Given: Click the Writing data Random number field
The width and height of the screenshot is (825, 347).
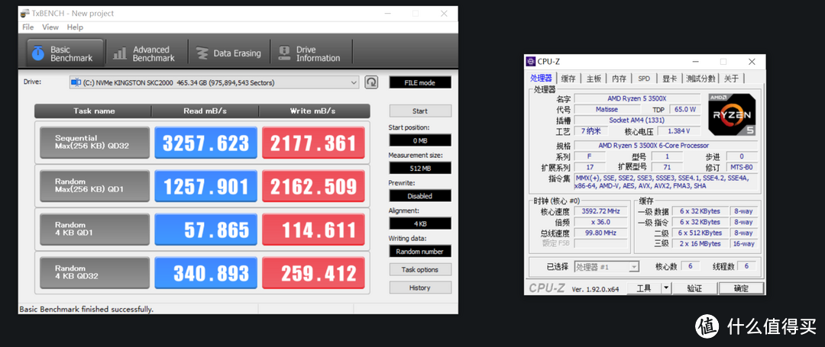Looking at the screenshot, I should pos(420,252).
